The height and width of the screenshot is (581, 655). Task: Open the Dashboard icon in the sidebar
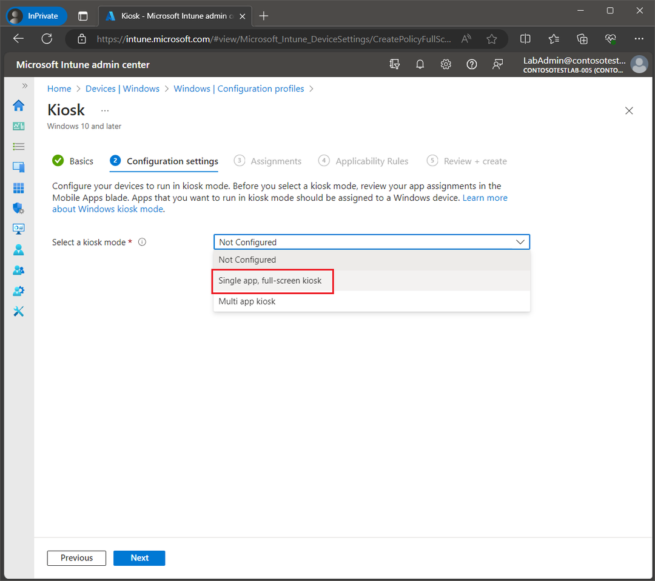(18, 126)
